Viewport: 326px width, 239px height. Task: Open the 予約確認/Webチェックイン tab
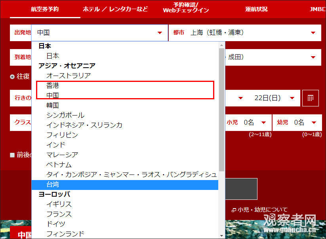pyautogui.click(x=186, y=8)
